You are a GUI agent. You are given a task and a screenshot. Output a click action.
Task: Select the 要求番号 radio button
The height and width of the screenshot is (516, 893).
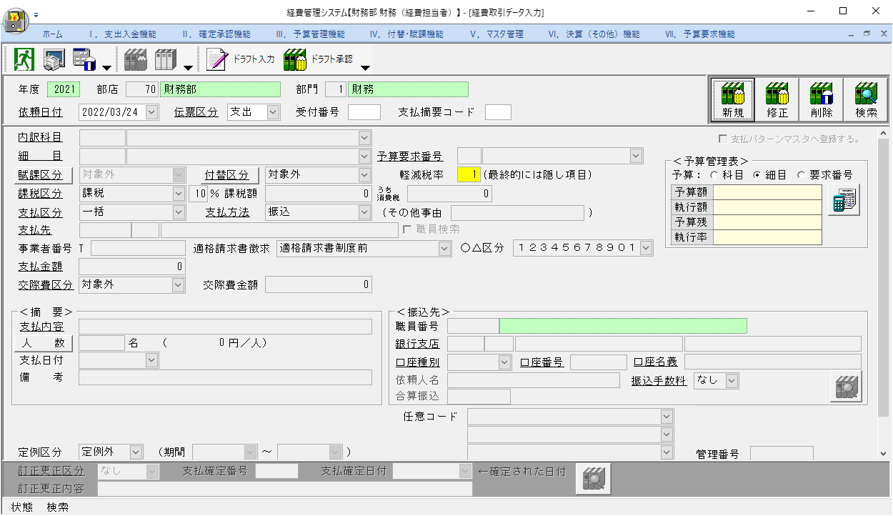tap(801, 174)
